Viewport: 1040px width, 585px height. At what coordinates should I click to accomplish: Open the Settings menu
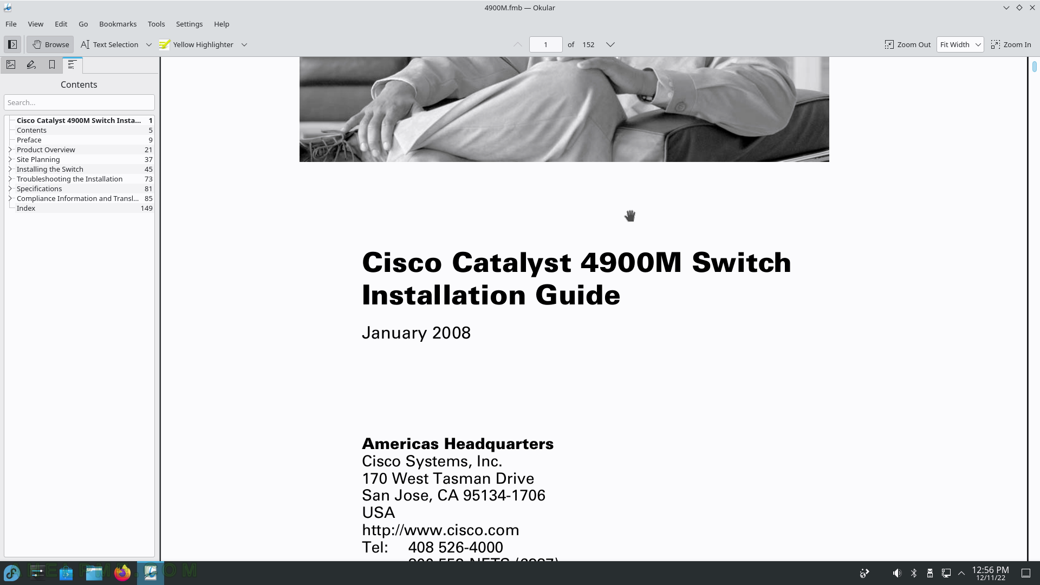click(189, 24)
